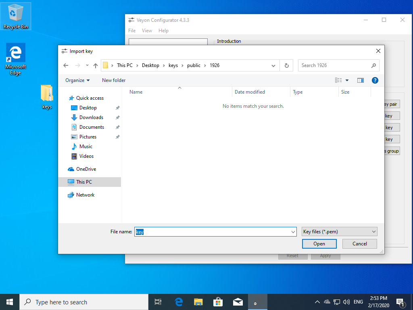This screenshot has width=413, height=310.
Task: Open Downloads in the navigation pane
Action: (x=91, y=117)
